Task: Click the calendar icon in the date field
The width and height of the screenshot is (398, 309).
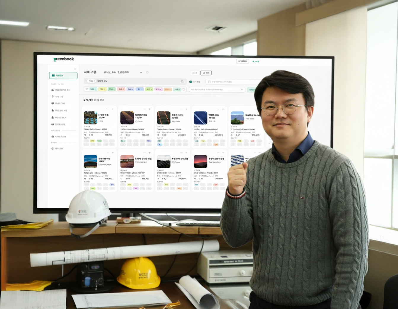Action: point(209,82)
